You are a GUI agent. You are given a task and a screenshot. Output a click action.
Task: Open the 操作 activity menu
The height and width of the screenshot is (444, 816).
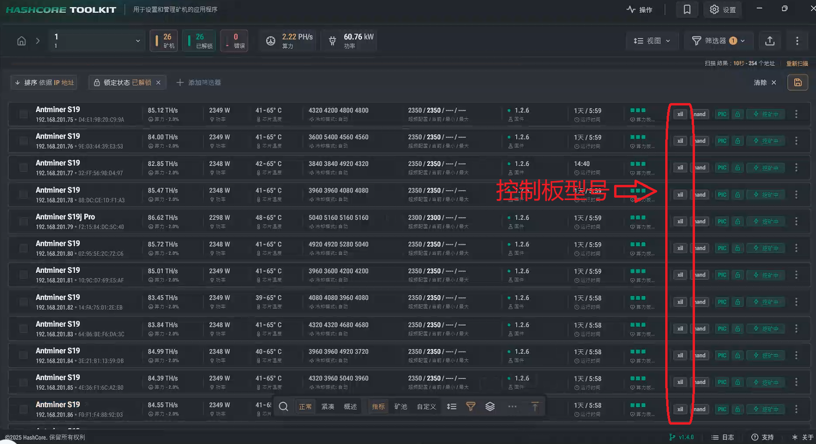[639, 9]
